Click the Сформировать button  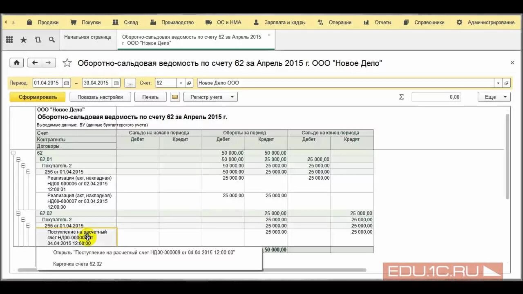pos(38,97)
